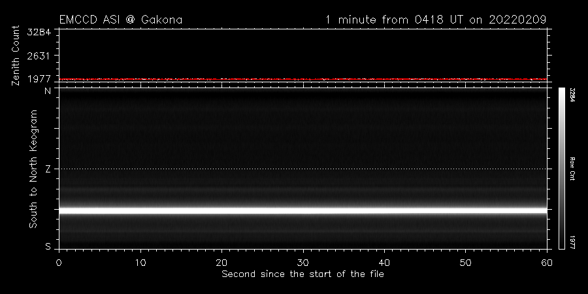Click x-axis tick label 40
Image resolution: width=588 pixels, height=294 pixels.
click(x=384, y=263)
